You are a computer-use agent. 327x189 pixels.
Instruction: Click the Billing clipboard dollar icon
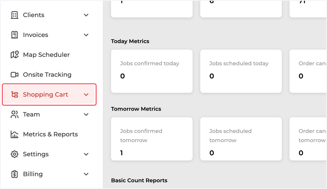[14, 174]
